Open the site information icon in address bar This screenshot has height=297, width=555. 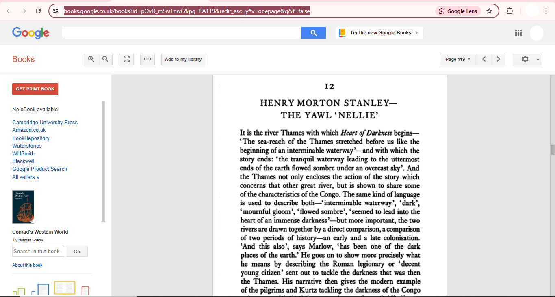(x=56, y=11)
